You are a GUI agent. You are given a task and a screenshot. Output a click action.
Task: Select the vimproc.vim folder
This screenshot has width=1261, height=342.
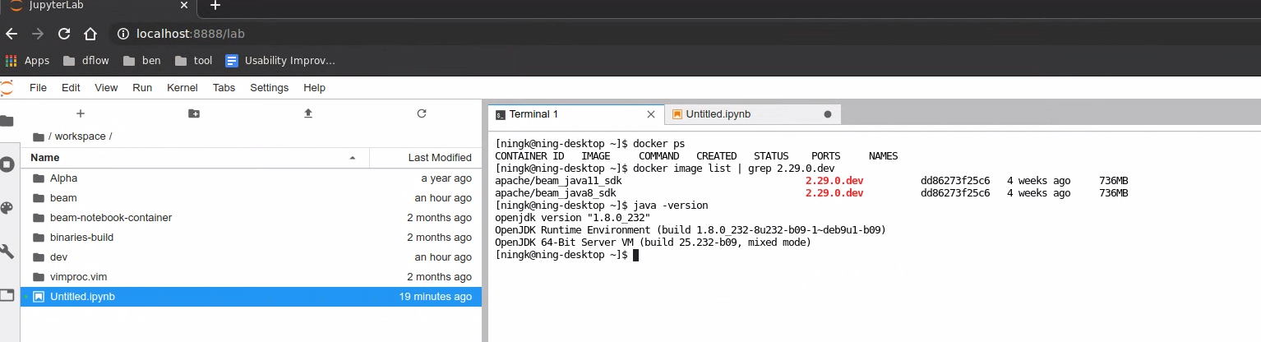pyautogui.click(x=252, y=277)
